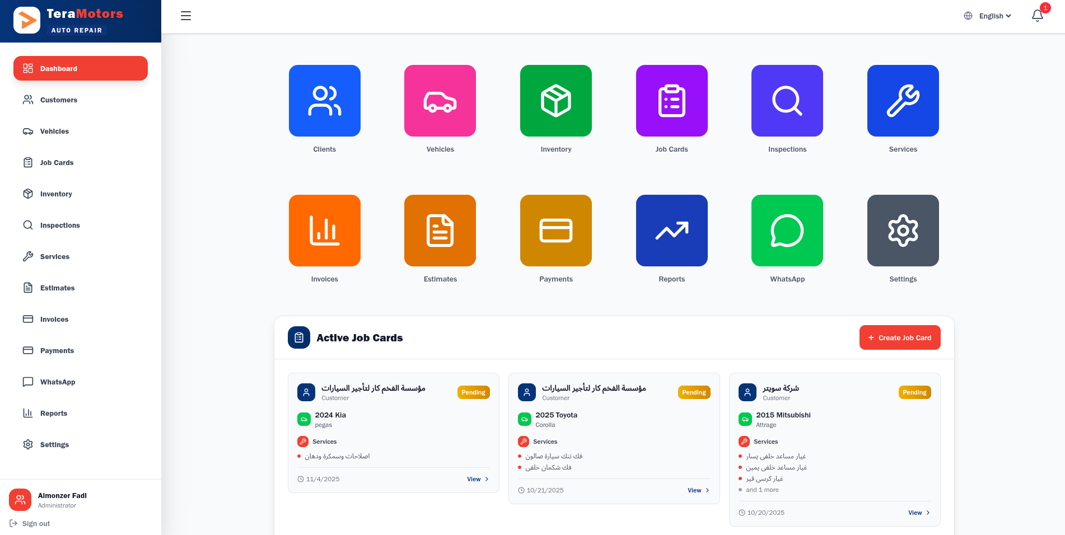
Task: Open the Clients module icon
Action: 324,101
